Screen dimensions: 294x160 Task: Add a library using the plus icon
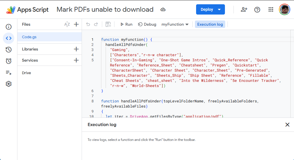tap(76, 49)
